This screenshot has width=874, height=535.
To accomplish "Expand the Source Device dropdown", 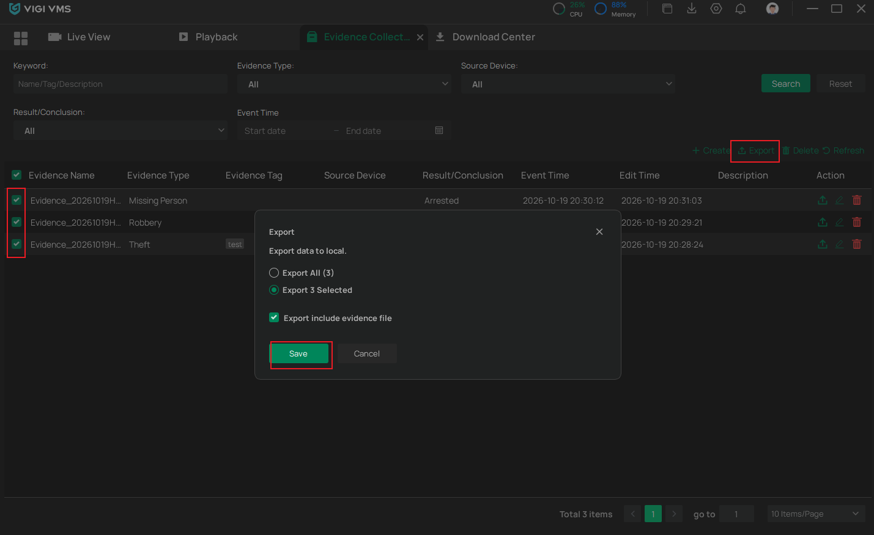I will tap(568, 84).
